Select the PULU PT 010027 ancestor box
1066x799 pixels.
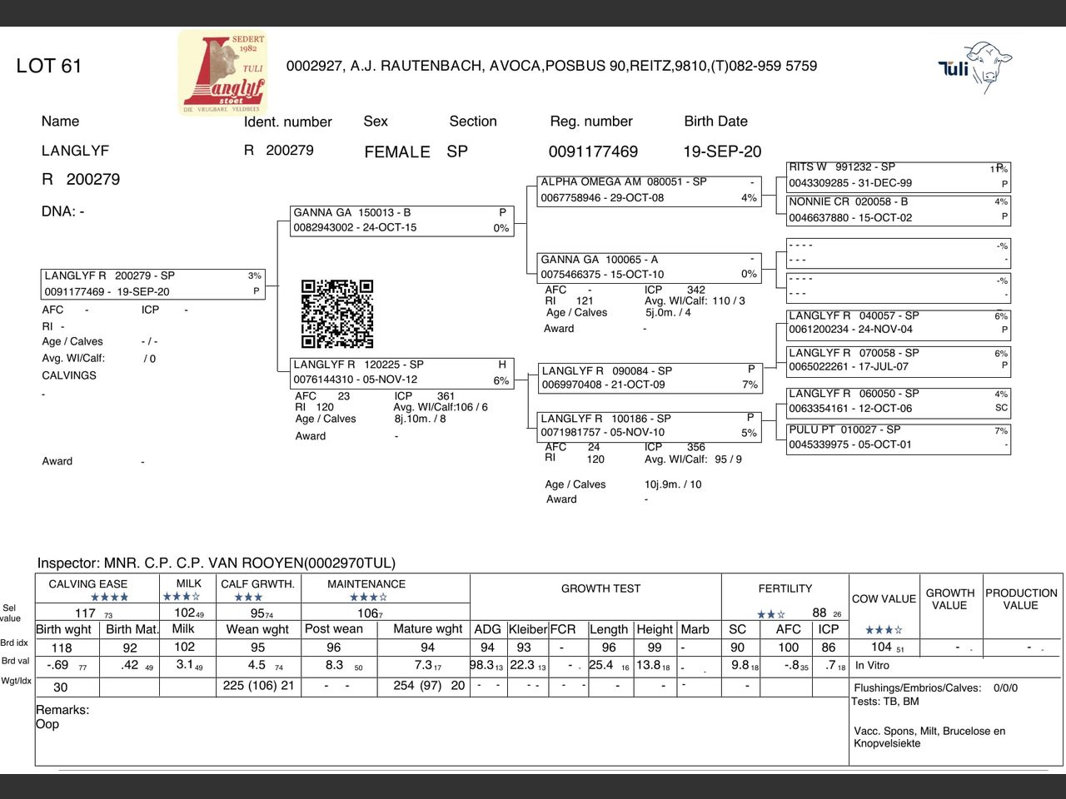tap(899, 439)
